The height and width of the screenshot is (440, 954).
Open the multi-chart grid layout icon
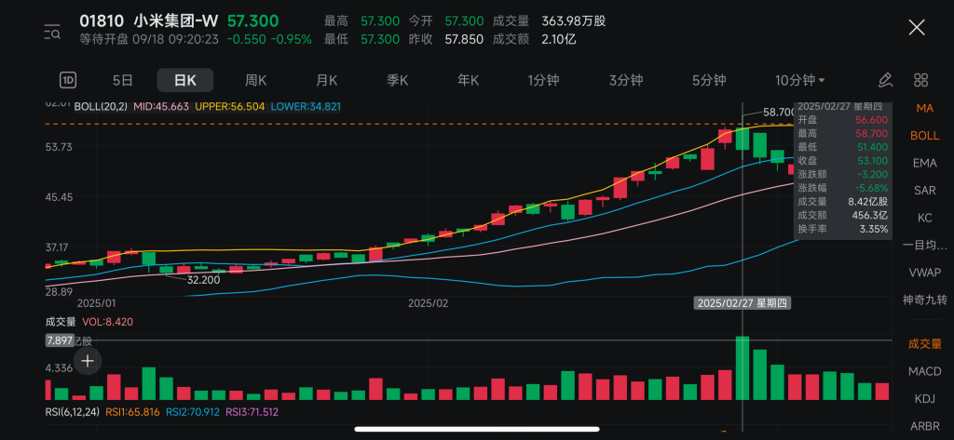tap(920, 80)
